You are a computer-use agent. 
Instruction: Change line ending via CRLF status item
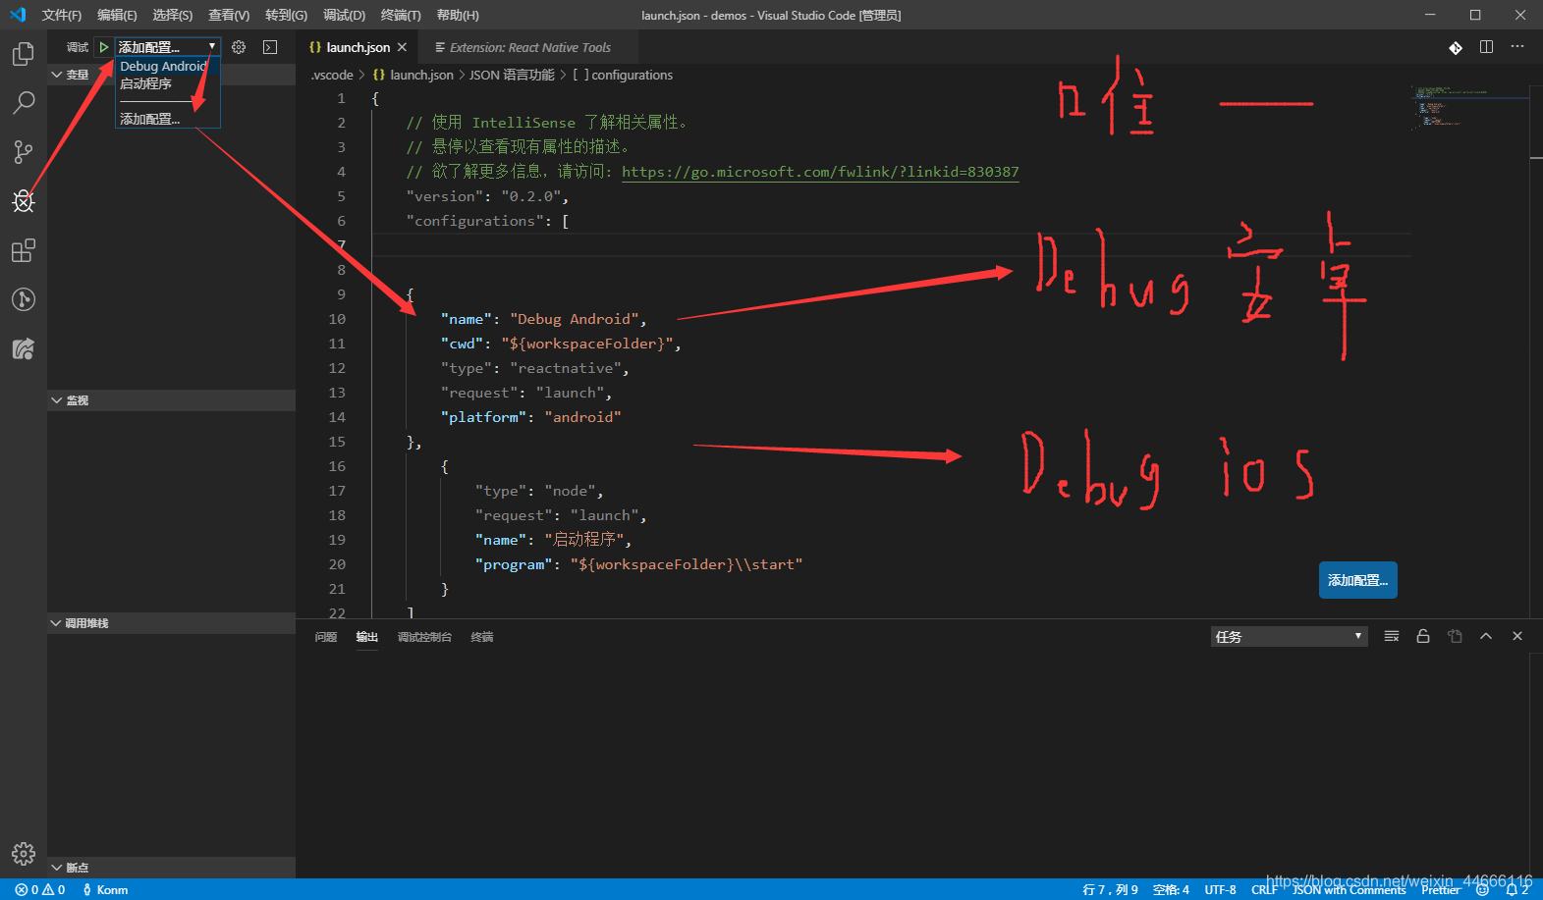pos(1264,889)
